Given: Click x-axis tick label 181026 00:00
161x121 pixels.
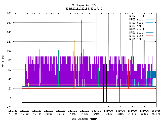Looking at the screenshot, I should [x=144, y=112].
